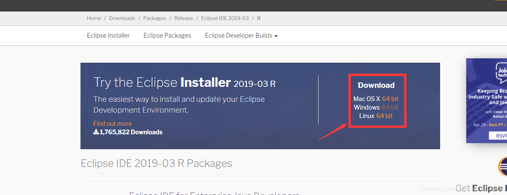This screenshot has width=507, height=195.
Task: Download Mac OS X 64 bit installer
Action: tap(390, 99)
